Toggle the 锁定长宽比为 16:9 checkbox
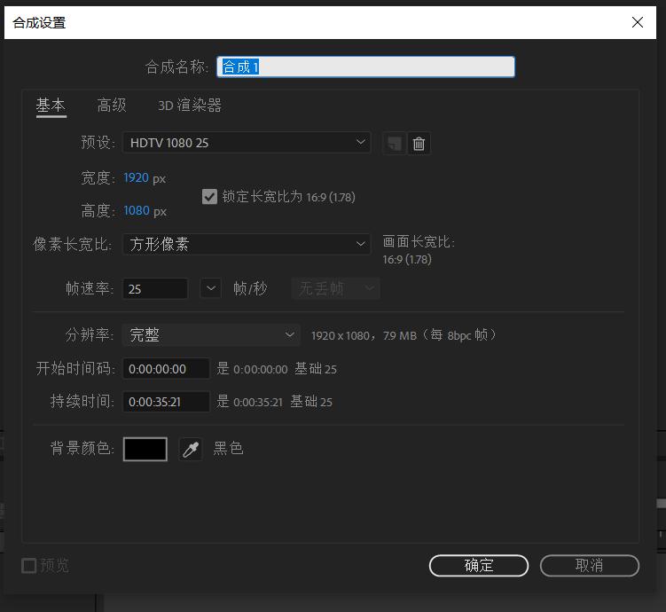Viewport: 666px width, 612px height. pyautogui.click(x=209, y=197)
